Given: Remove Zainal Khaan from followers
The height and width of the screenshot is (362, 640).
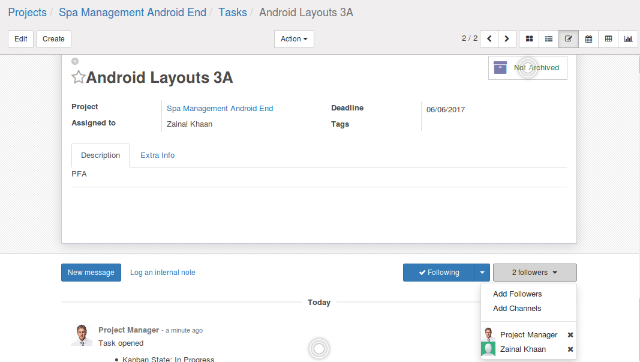Looking at the screenshot, I should click(570, 349).
